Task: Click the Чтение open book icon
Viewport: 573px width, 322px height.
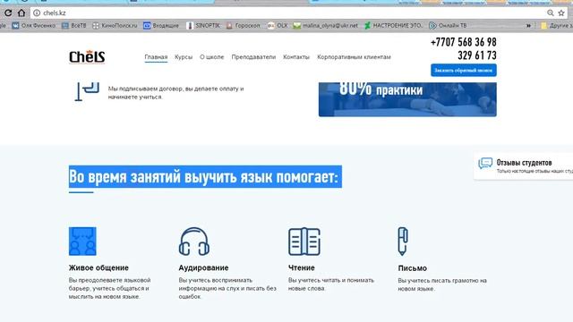Action: 304,241
